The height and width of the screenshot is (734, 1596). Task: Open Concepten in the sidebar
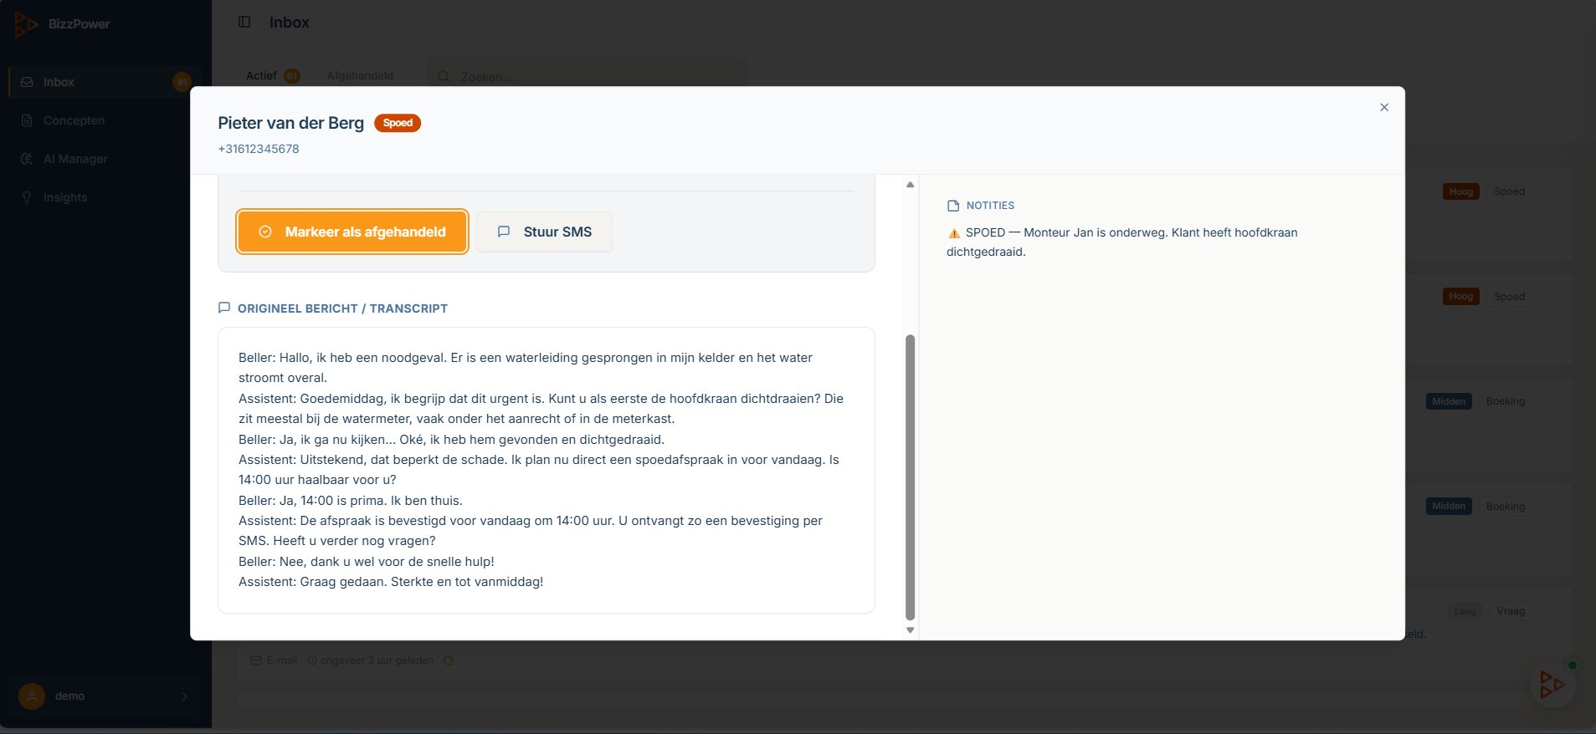click(x=104, y=120)
